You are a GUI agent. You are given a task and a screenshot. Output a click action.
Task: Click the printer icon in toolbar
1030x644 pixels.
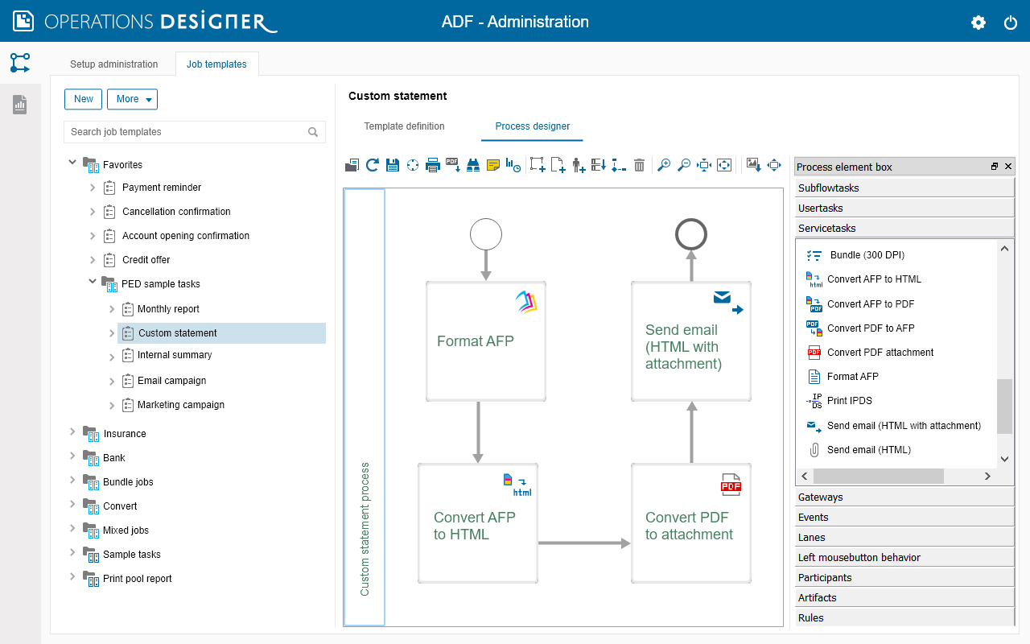pyautogui.click(x=432, y=165)
